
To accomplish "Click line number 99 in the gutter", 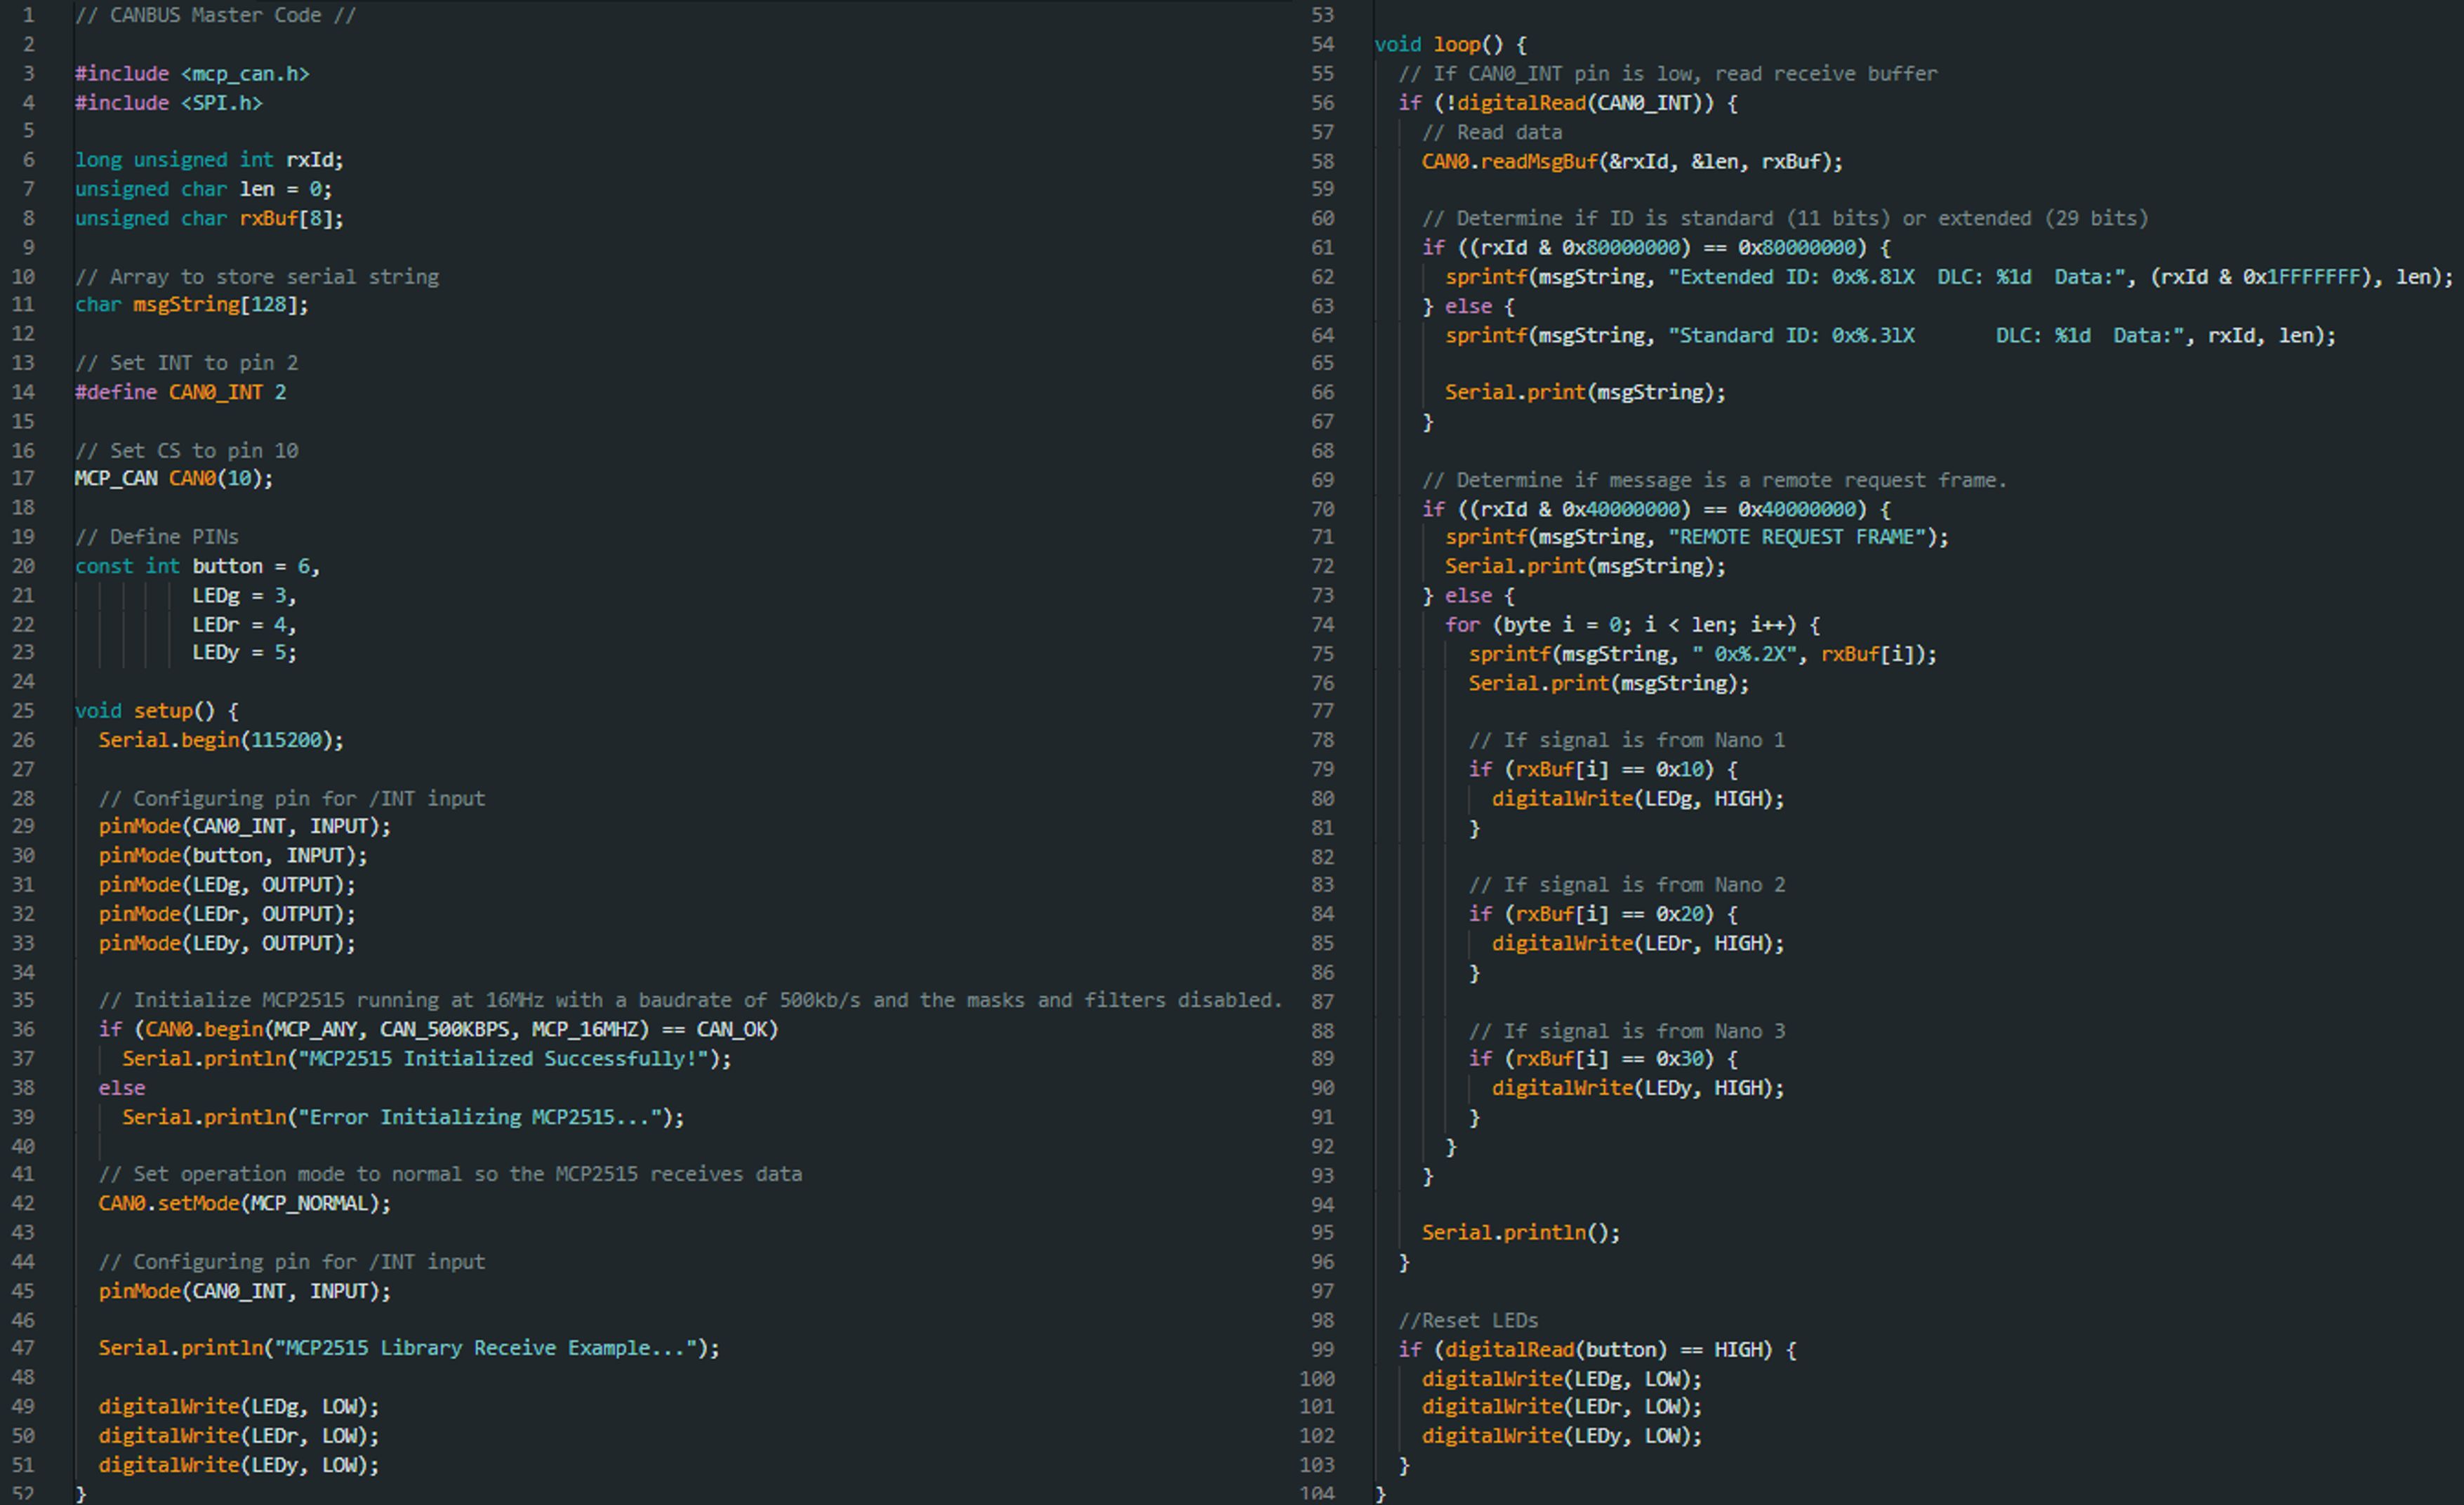I will tap(1322, 1349).
